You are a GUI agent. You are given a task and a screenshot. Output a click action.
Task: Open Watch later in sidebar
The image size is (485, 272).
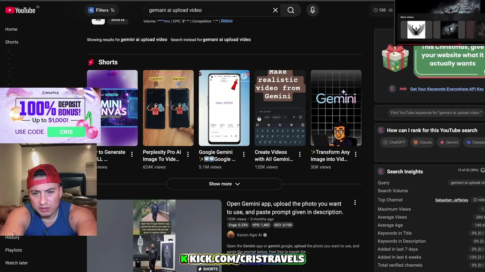[17, 263]
